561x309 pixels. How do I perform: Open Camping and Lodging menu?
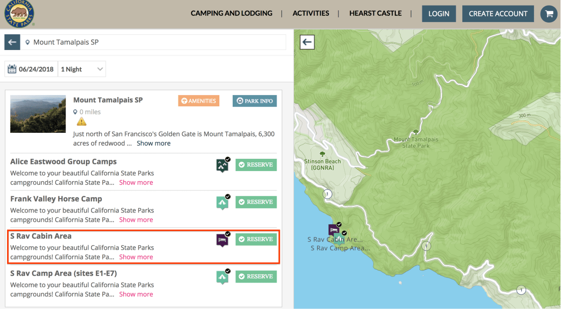coord(231,13)
